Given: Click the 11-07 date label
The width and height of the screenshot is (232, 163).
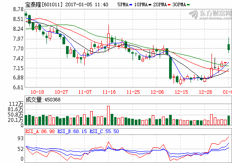Looking at the screenshot, I should 85,92.
